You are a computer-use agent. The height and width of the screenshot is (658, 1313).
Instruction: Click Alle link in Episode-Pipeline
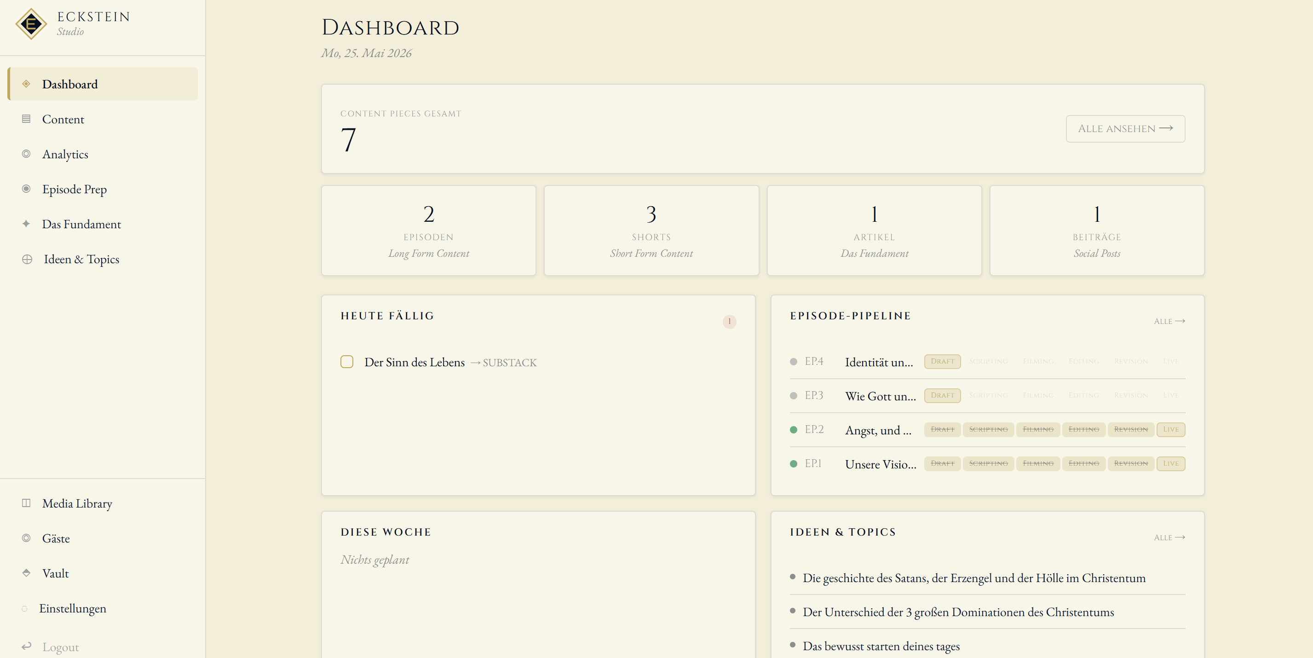(x=1169, y=321)
